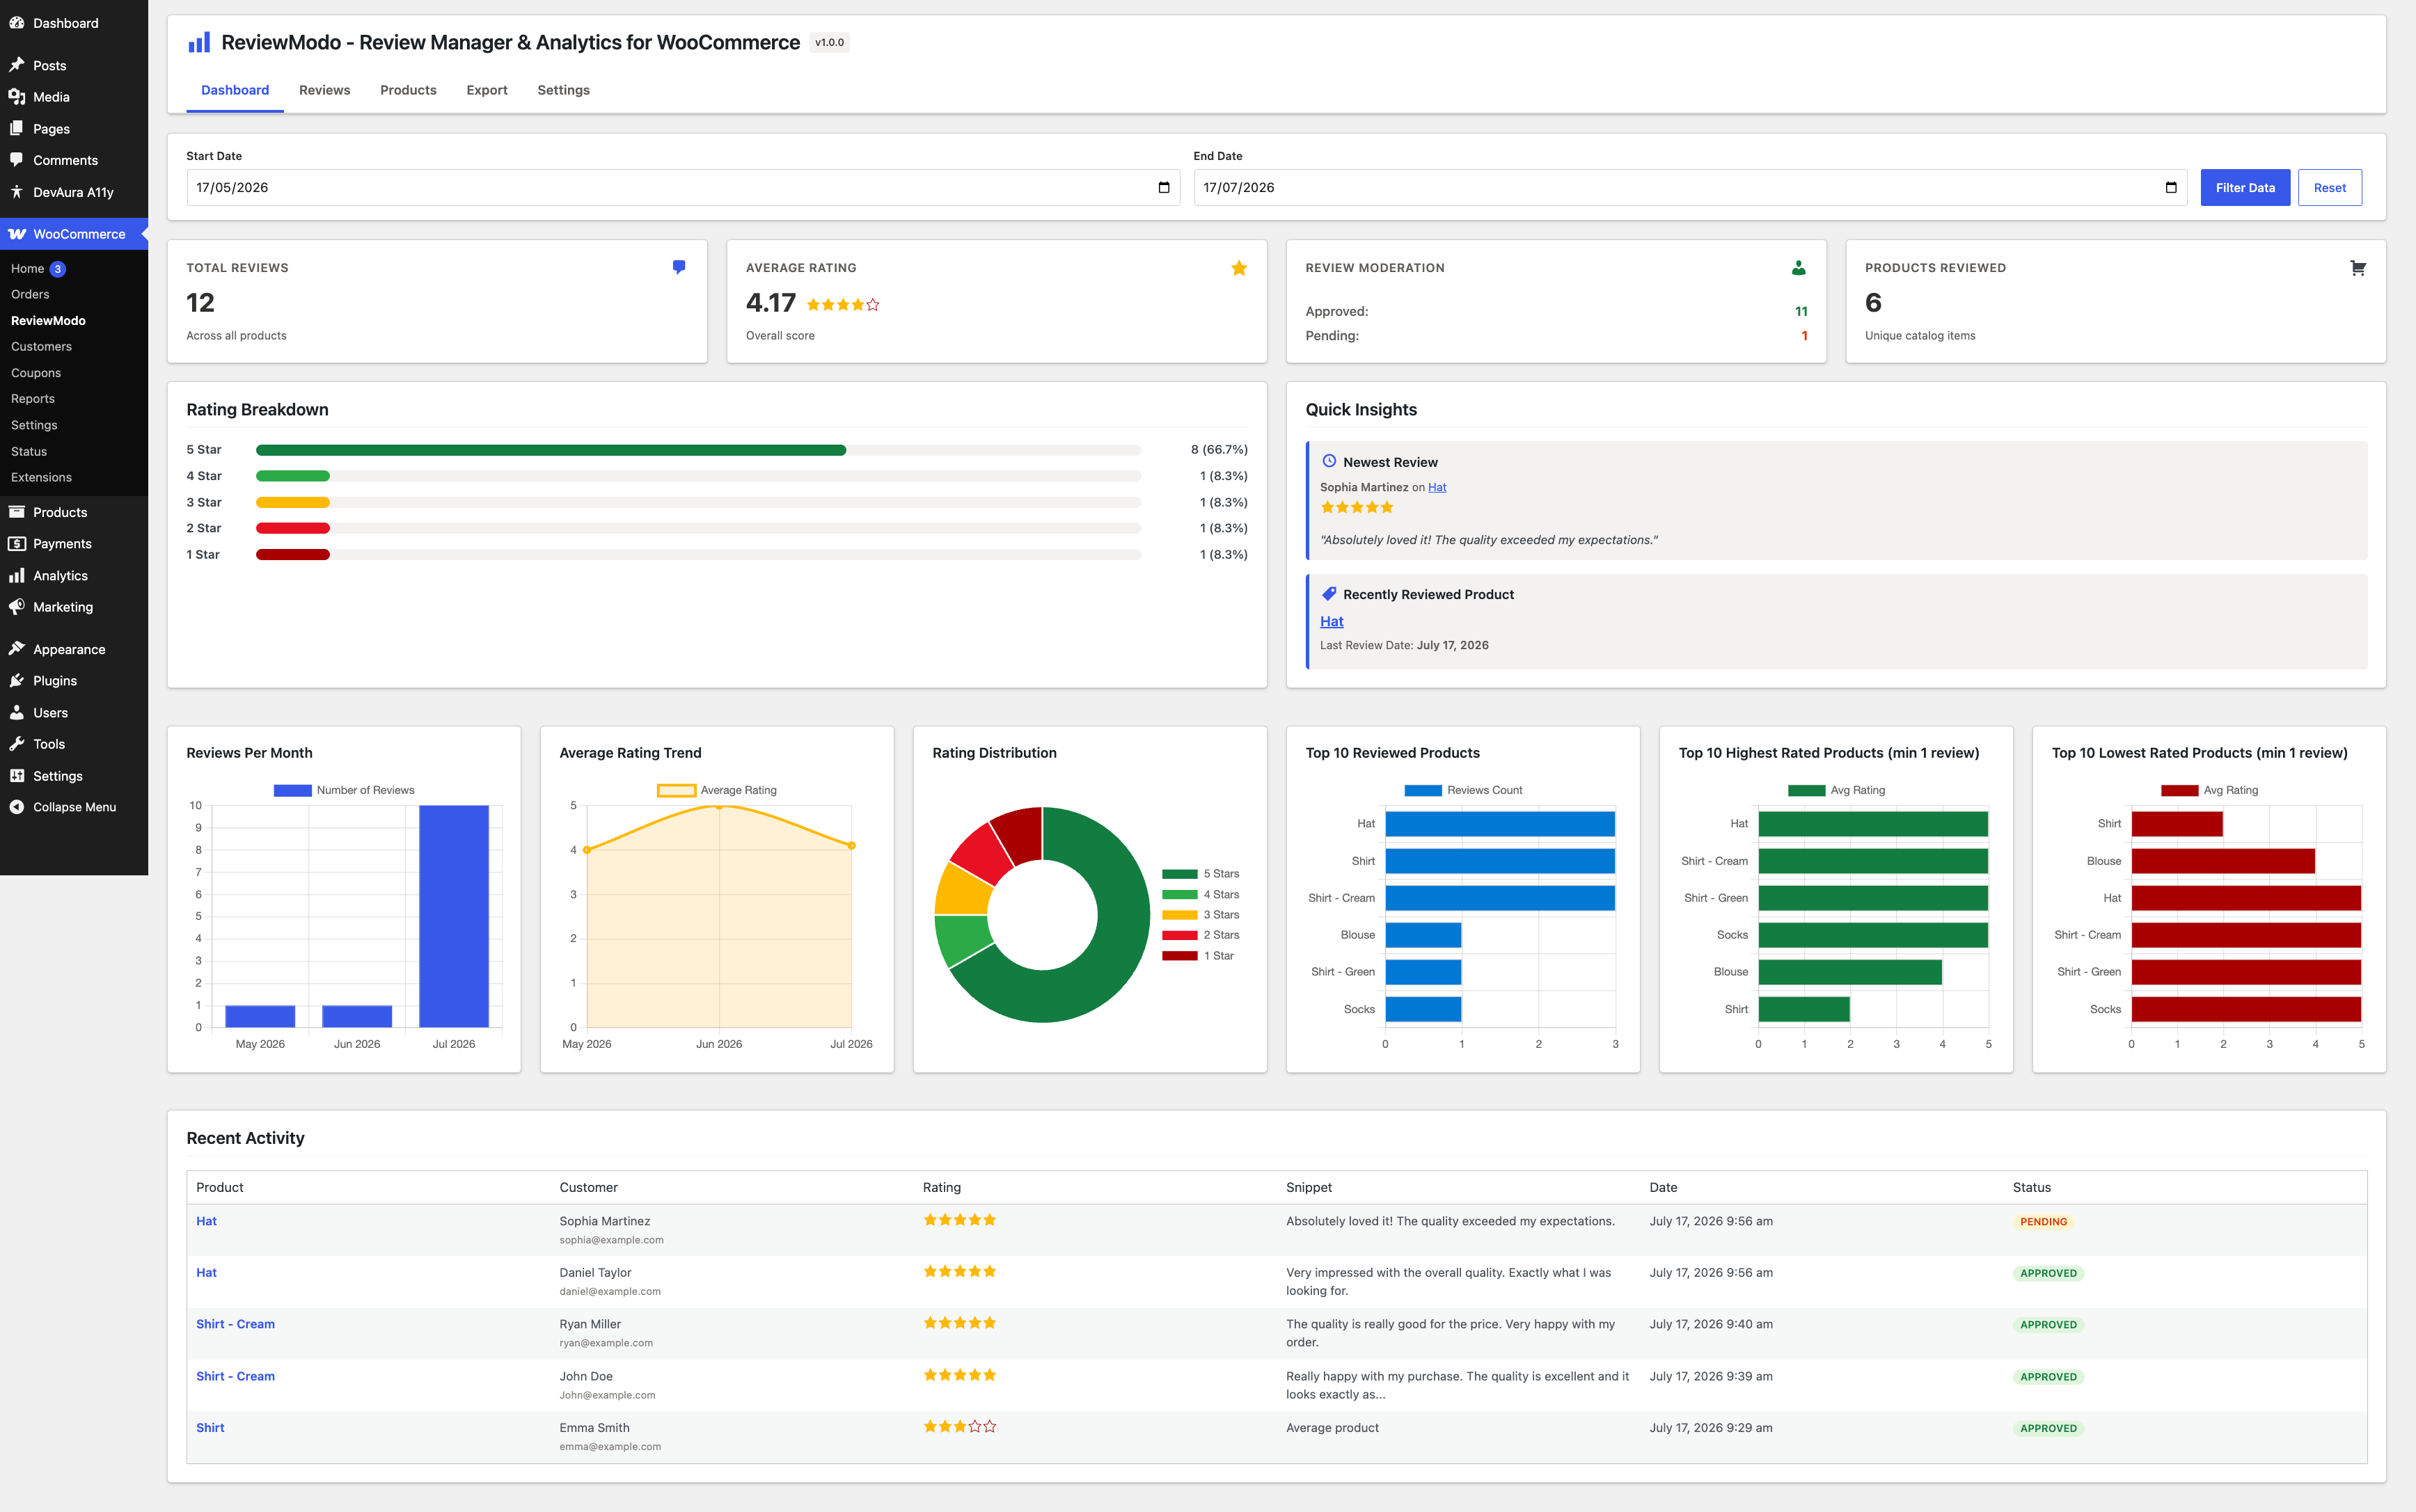Open the ReviewModo Settings tab
This screenshot has height=1512, width=2416.
click(x=563, y=90)
